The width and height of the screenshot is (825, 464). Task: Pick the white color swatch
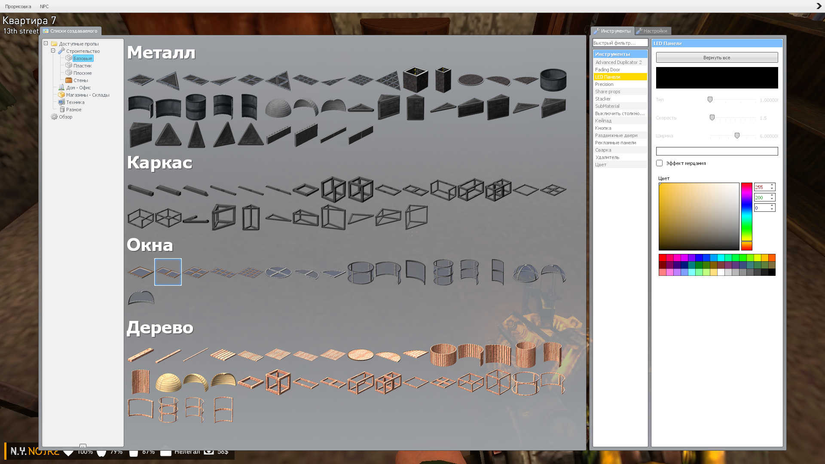[x=721, y=272]
